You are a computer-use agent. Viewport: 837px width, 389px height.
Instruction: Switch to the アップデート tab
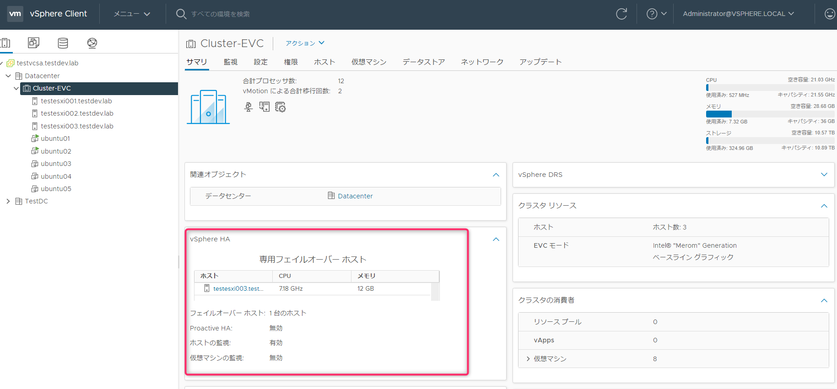pos(540,62)
